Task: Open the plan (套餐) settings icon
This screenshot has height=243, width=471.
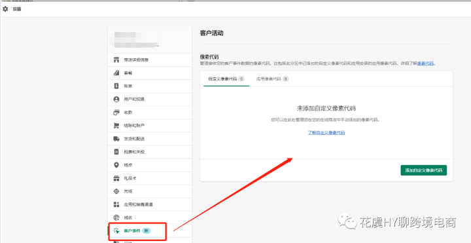Action: [x=116, y=73]
